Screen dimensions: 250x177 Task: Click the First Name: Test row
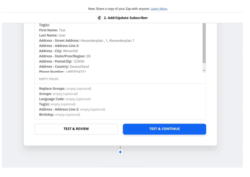click(x=52, y=30)
